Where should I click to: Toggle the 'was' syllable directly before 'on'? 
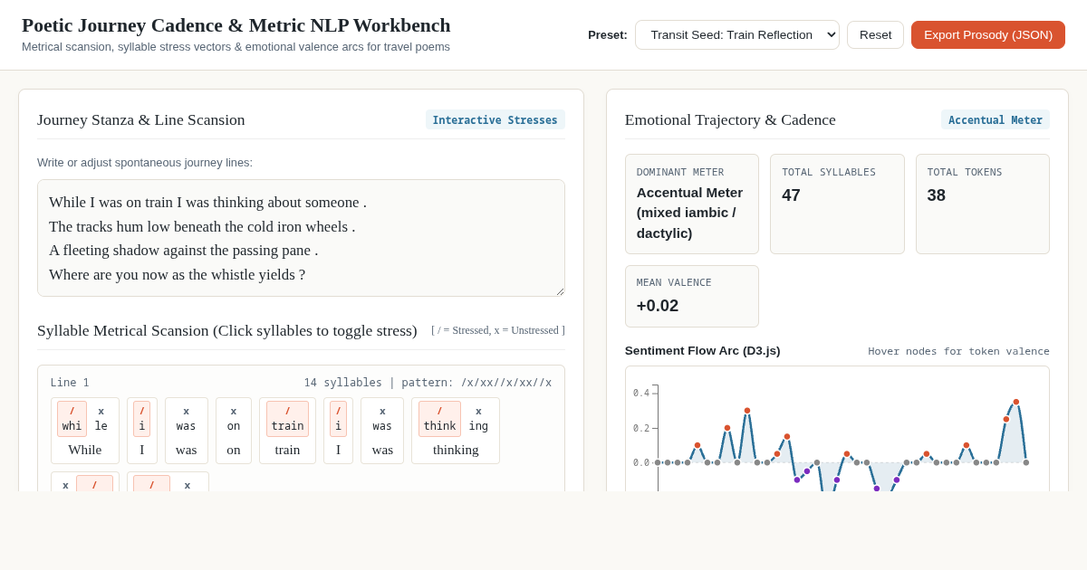[x=186, y=419]
